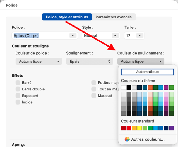Select the orange standard color swatch
Viewport: 178px width, 147px height.
[134, 128]
